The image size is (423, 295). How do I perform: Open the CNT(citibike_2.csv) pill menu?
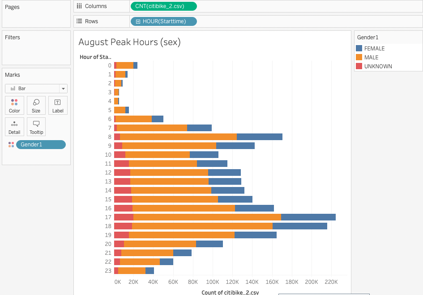pos(163,6)
